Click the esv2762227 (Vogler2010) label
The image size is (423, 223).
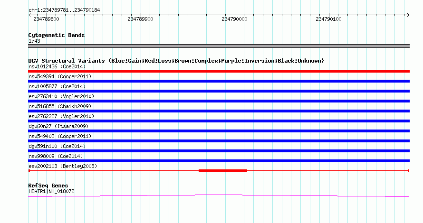pos(61,116)
